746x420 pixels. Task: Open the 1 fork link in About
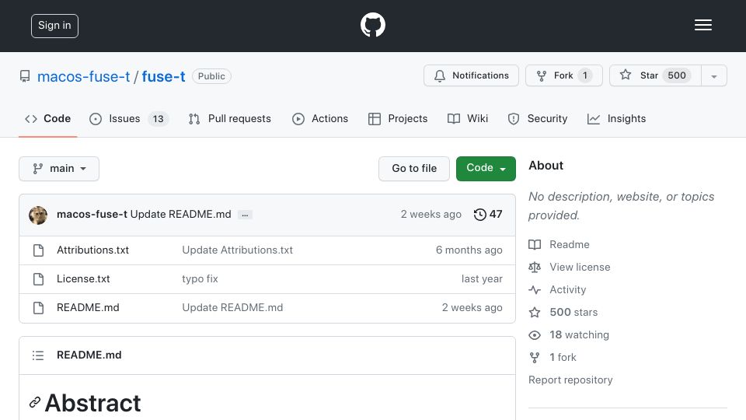[553, 357]
